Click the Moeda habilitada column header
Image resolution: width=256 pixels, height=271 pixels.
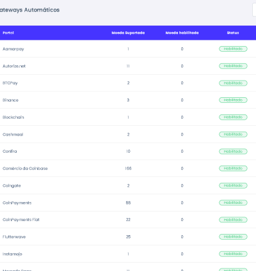(x=182, y=33)
